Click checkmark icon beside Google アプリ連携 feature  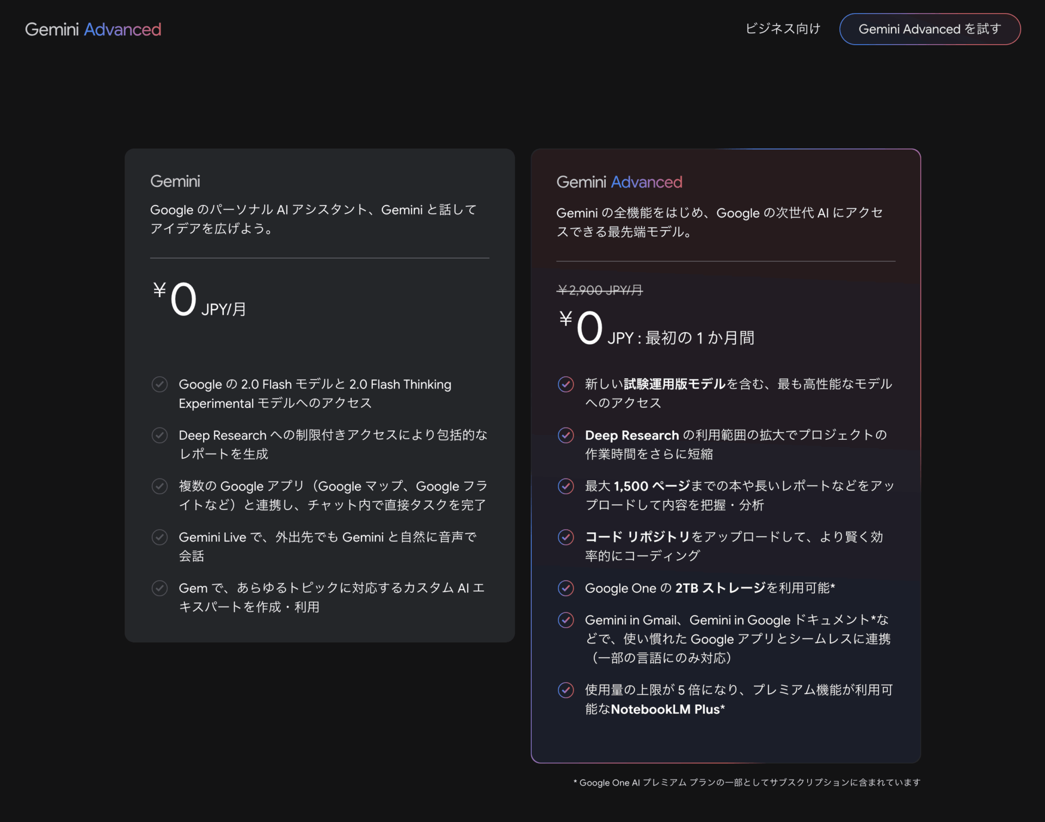pyautogui.click(x=159, y=486)
